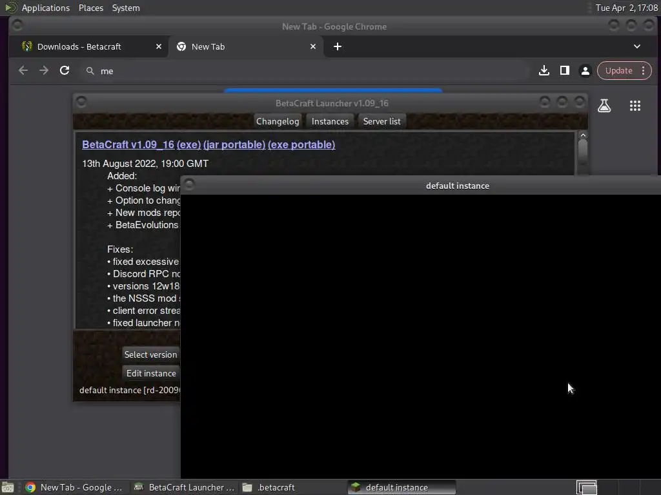Close the New Tab tab
661x495 pixels.
tap(313, 46)
